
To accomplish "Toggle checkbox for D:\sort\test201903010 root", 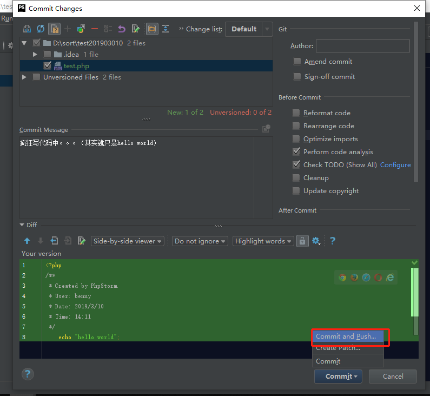I will coord(36,43).
